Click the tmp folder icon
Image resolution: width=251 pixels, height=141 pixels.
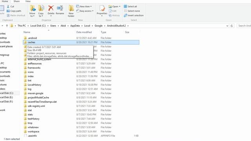(x=25, y=123)
